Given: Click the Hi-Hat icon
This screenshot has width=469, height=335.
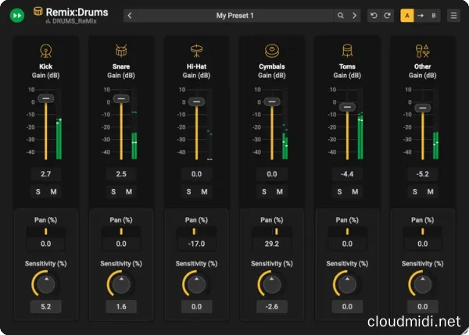Looking at the screenshot, I should 196,52.
